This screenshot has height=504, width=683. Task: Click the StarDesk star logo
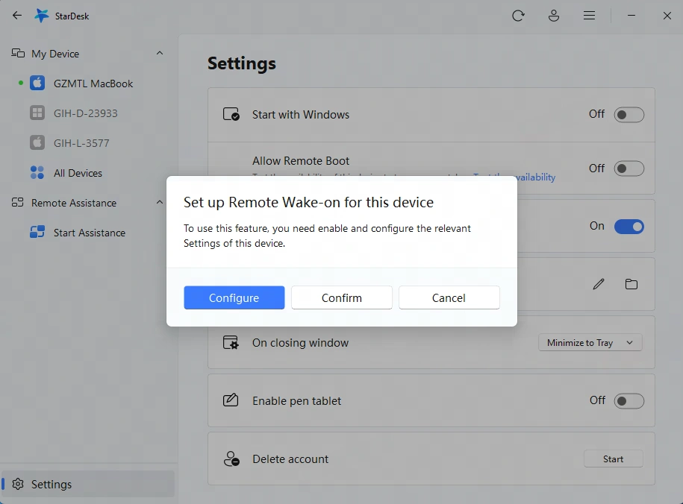(41, 16)
